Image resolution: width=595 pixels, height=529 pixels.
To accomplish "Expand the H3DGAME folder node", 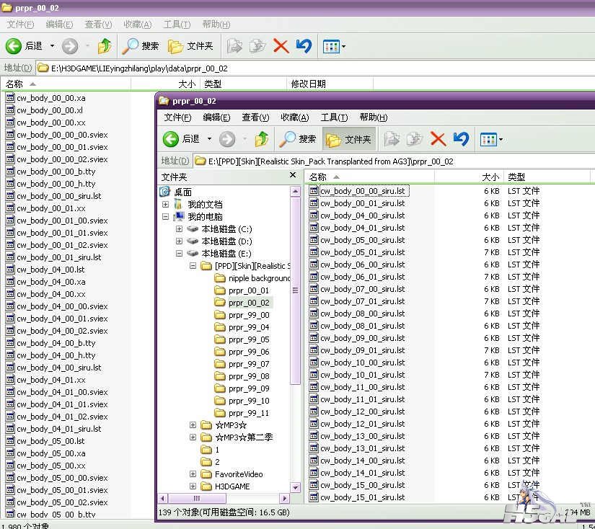I will point(193,486).
